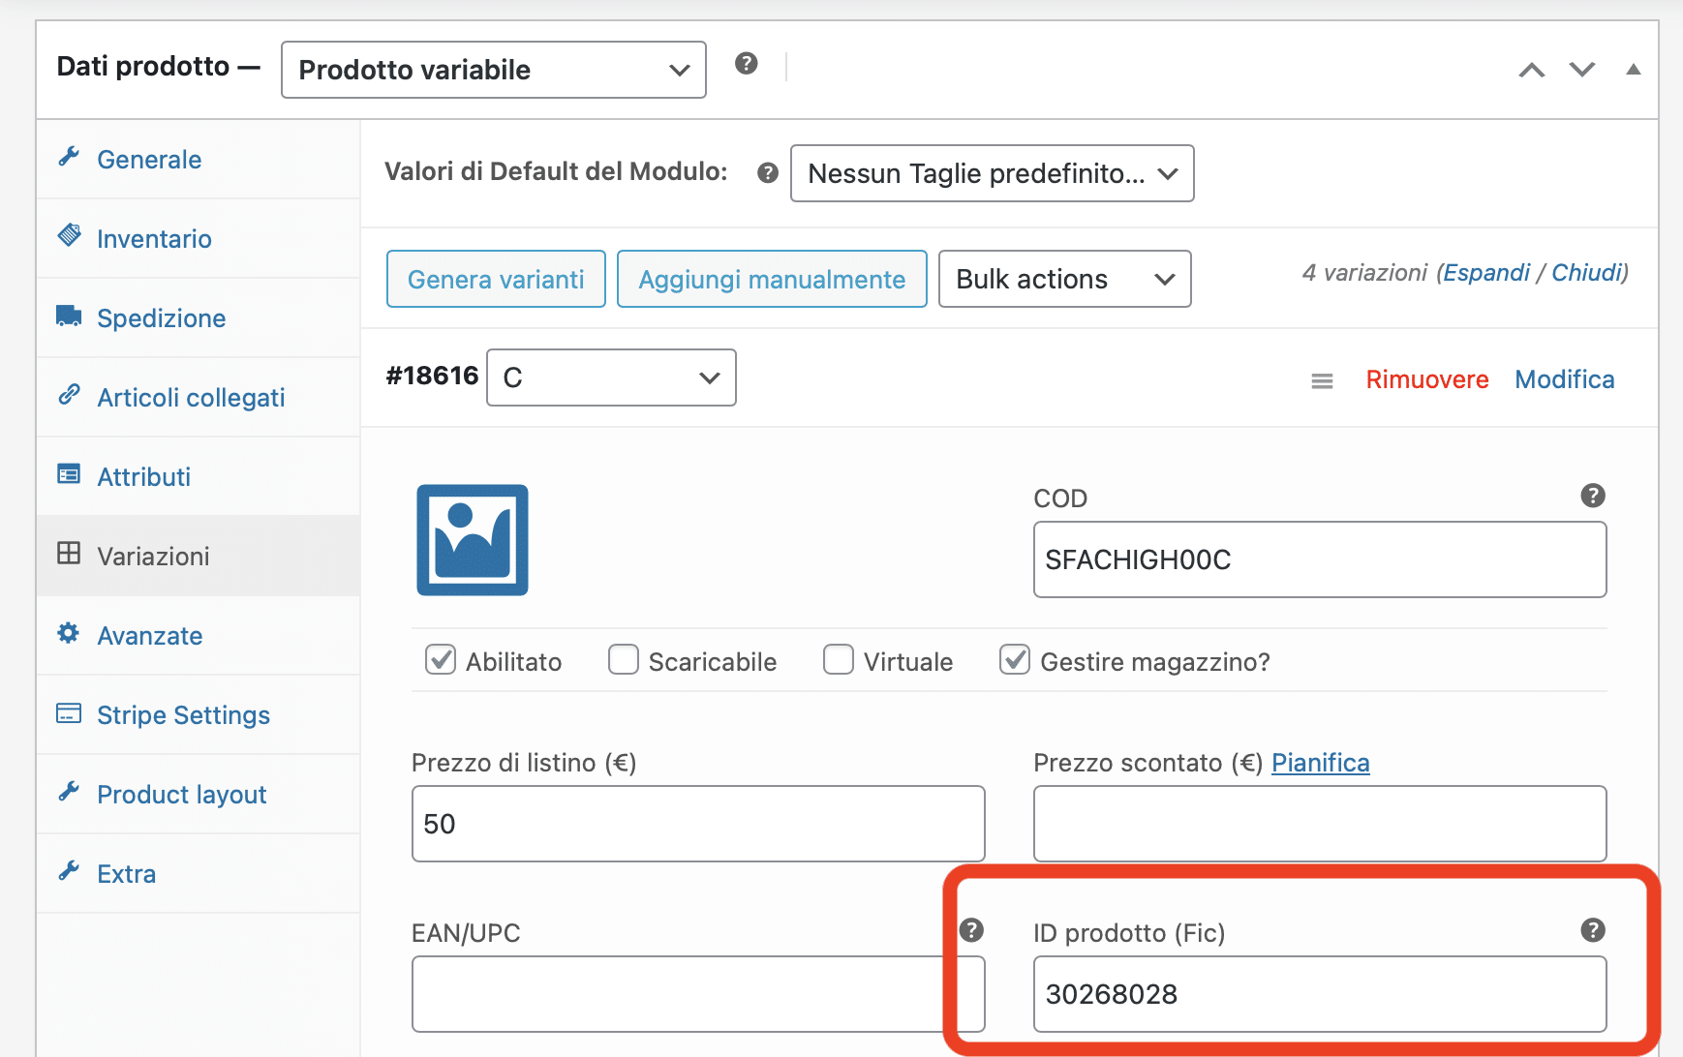Open the Prodotto variabile type dropdown

tap(493, 70)
